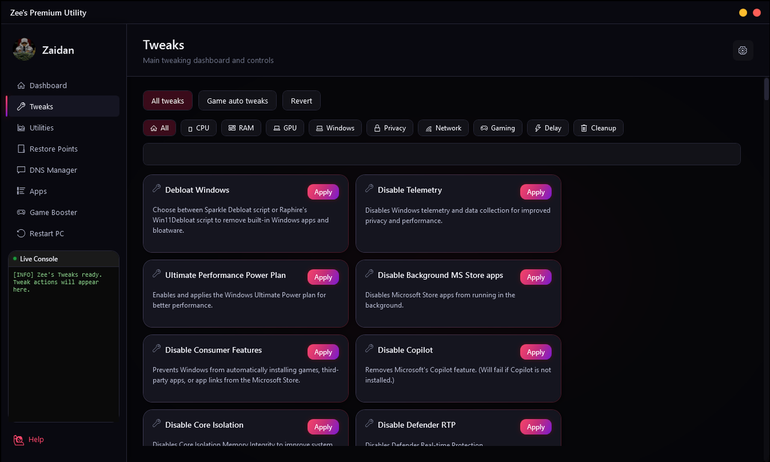Filter tweaks by GPU
770x462 pixels.
pyautogui.click(x=285, y=128)
